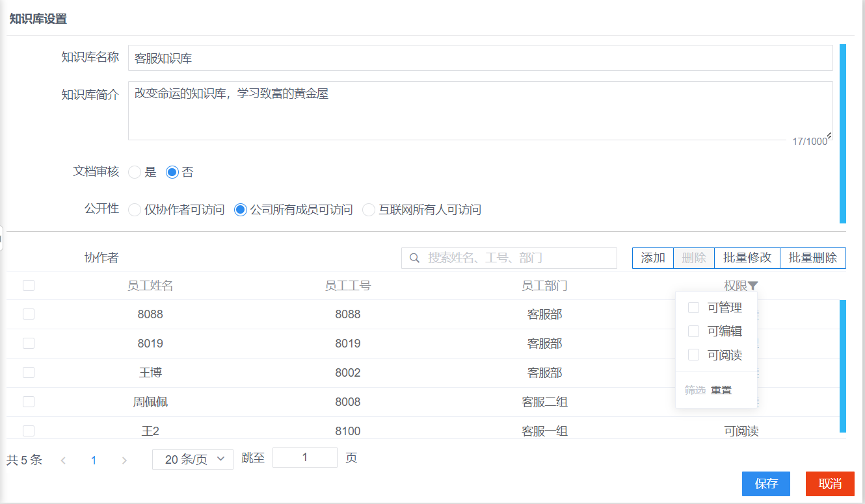Click 重置 in the filter popup

pyautogui.click(x=721, y=390)
